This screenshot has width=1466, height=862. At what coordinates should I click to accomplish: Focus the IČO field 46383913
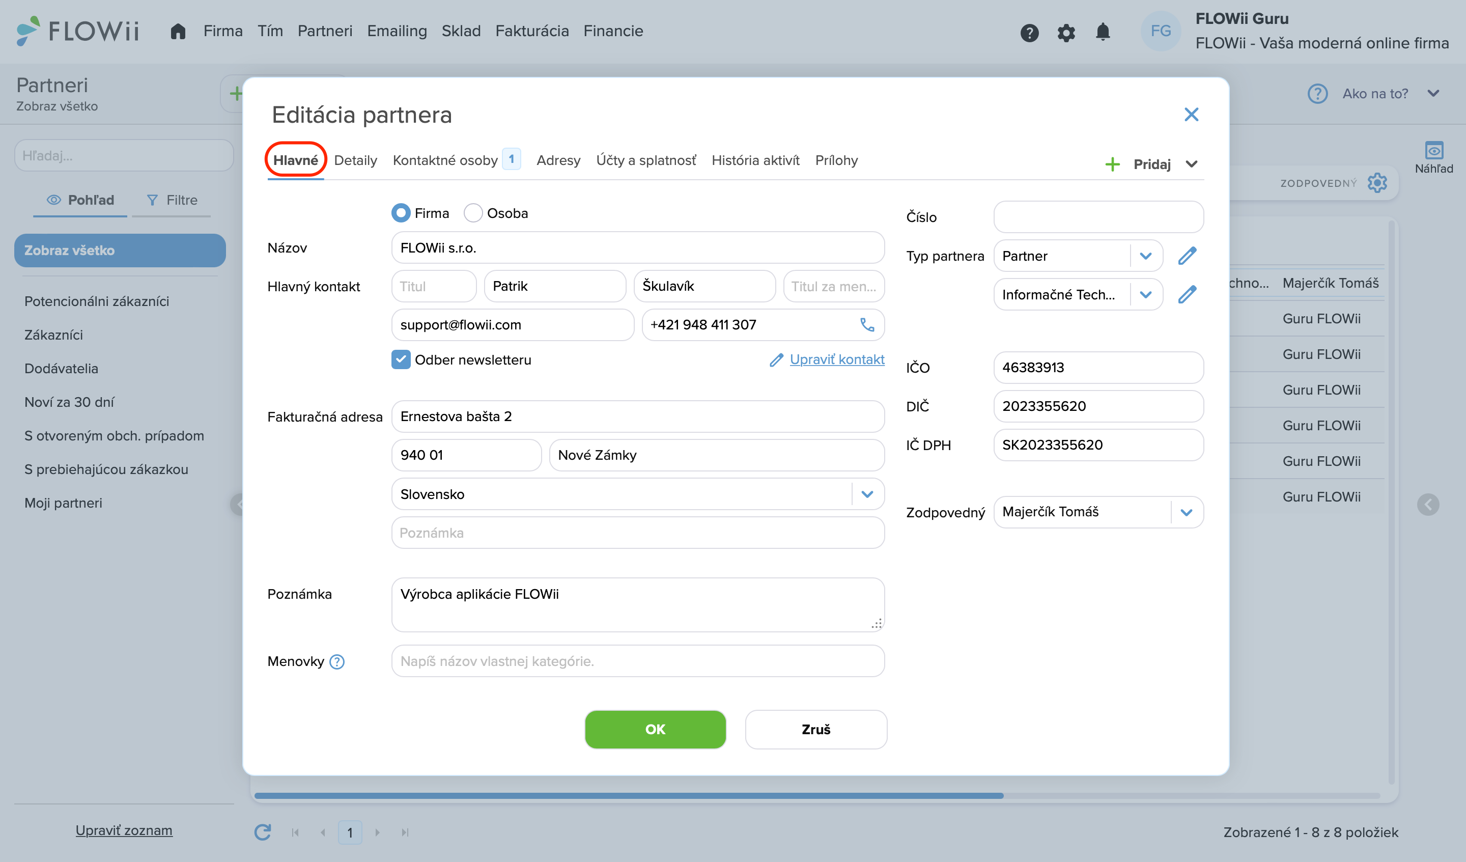[1098, 367]
